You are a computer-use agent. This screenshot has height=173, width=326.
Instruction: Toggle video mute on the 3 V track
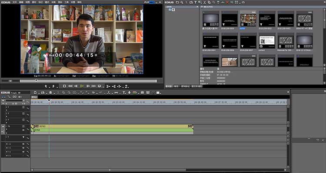(x=23, y=114)
